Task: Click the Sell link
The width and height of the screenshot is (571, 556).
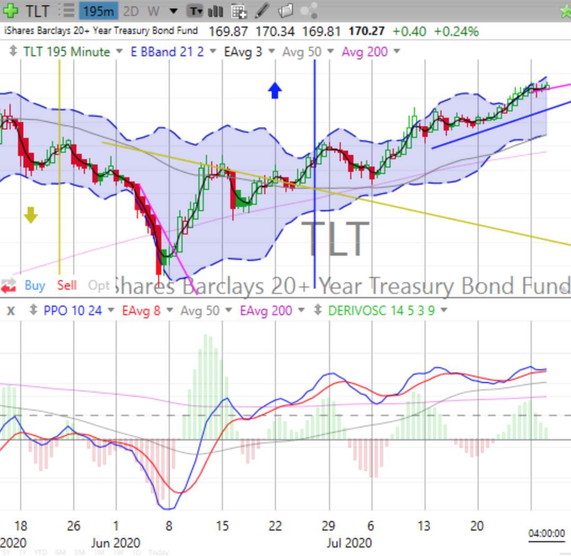Action: (x=66, y=285)
